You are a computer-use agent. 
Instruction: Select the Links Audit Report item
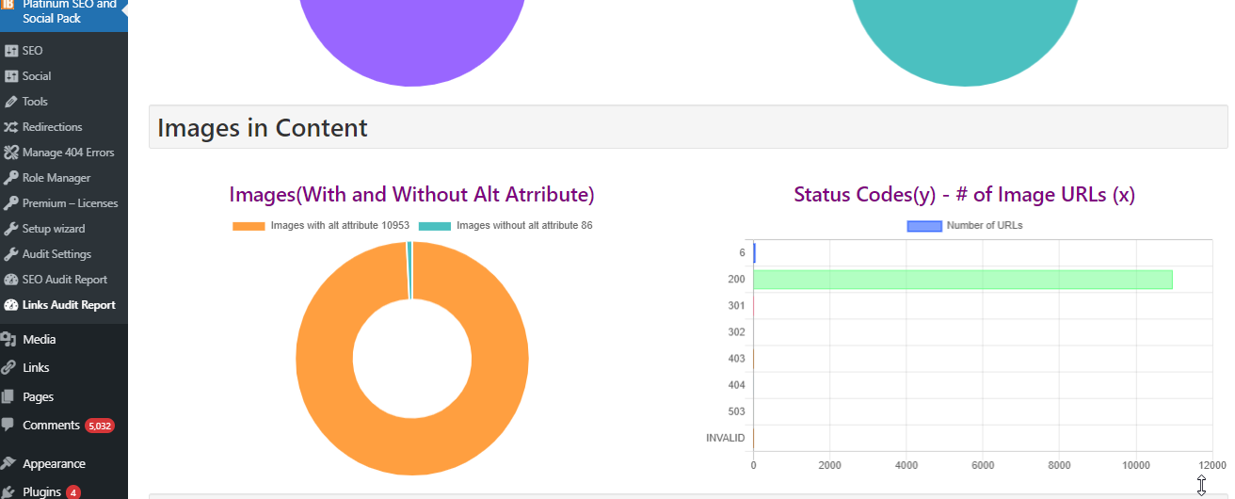point(70,305)
